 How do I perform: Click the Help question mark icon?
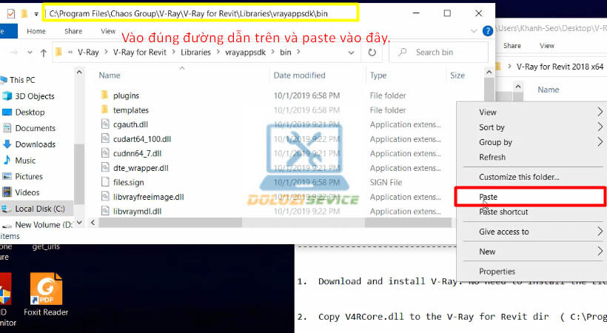coord(487,31)
